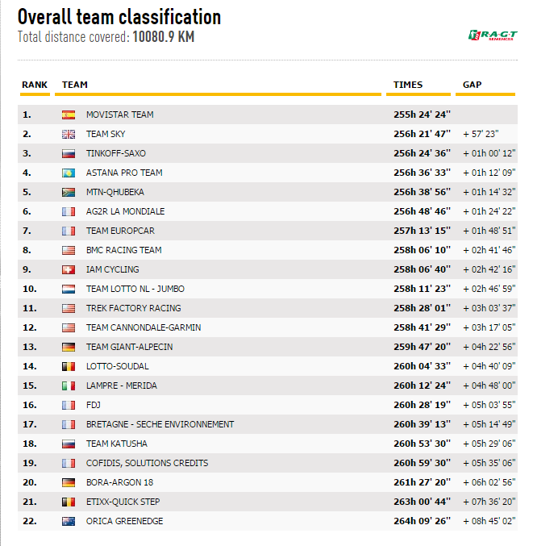Select the Etixx-Quick Step team name

click(123, 502)
